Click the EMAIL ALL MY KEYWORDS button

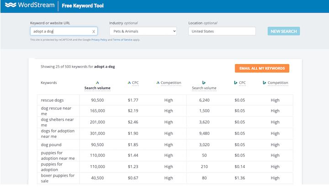[262, 68]
